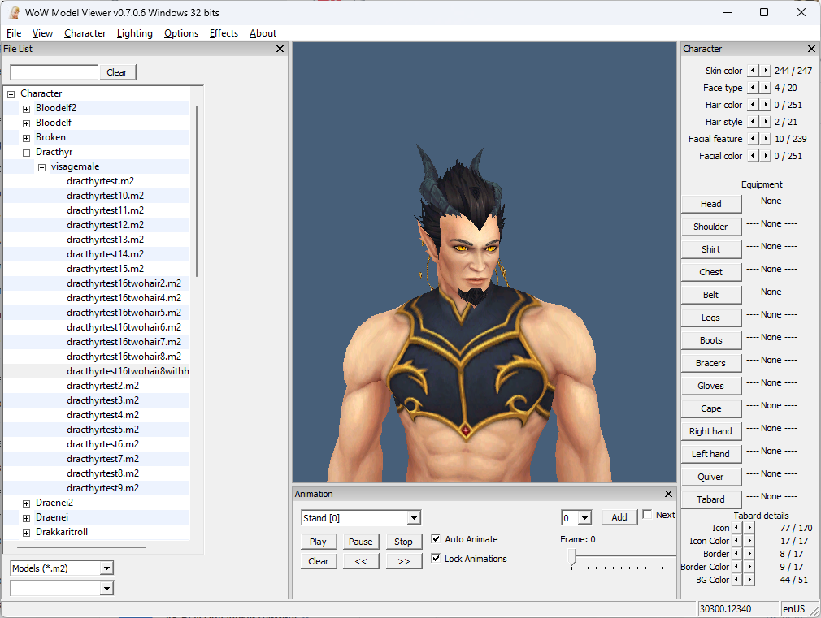Screen dimensions: 821x618
Task: Expand the Bloodelf2 tree node
Action: pyautogui.click(x=26, y=109)
